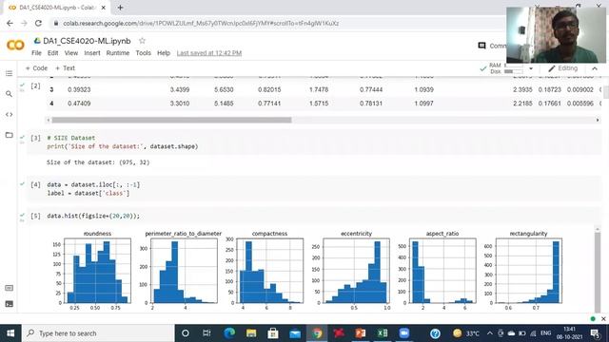Run cell [4] defining data and label
Viewport: 609px width, 342px height.
(35, 184)
